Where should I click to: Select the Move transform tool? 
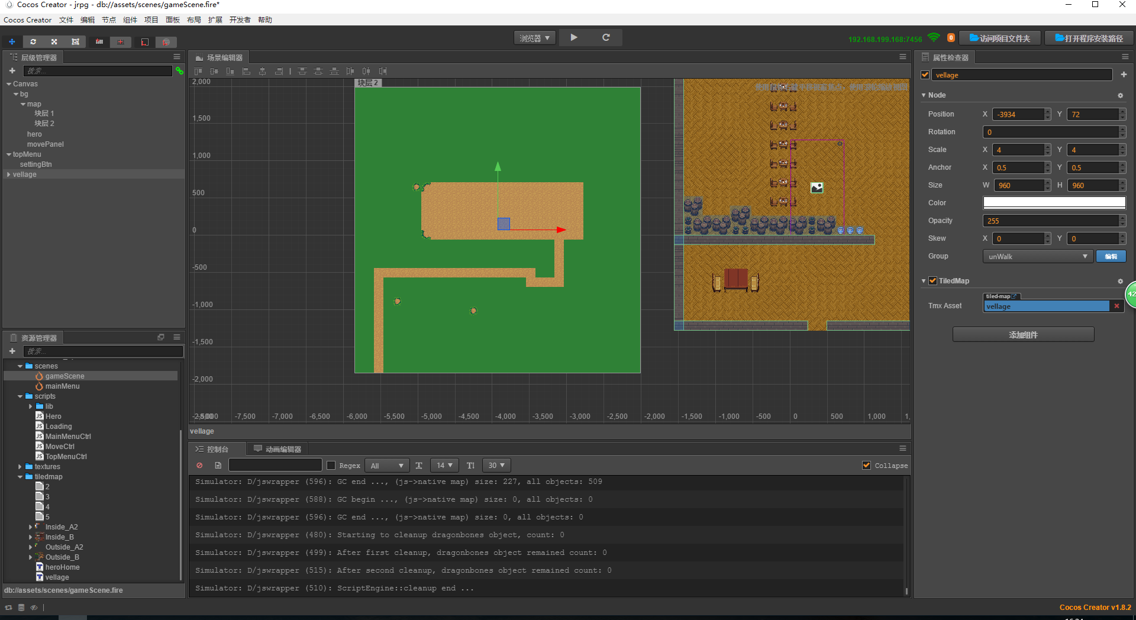[x=12, y=42]
